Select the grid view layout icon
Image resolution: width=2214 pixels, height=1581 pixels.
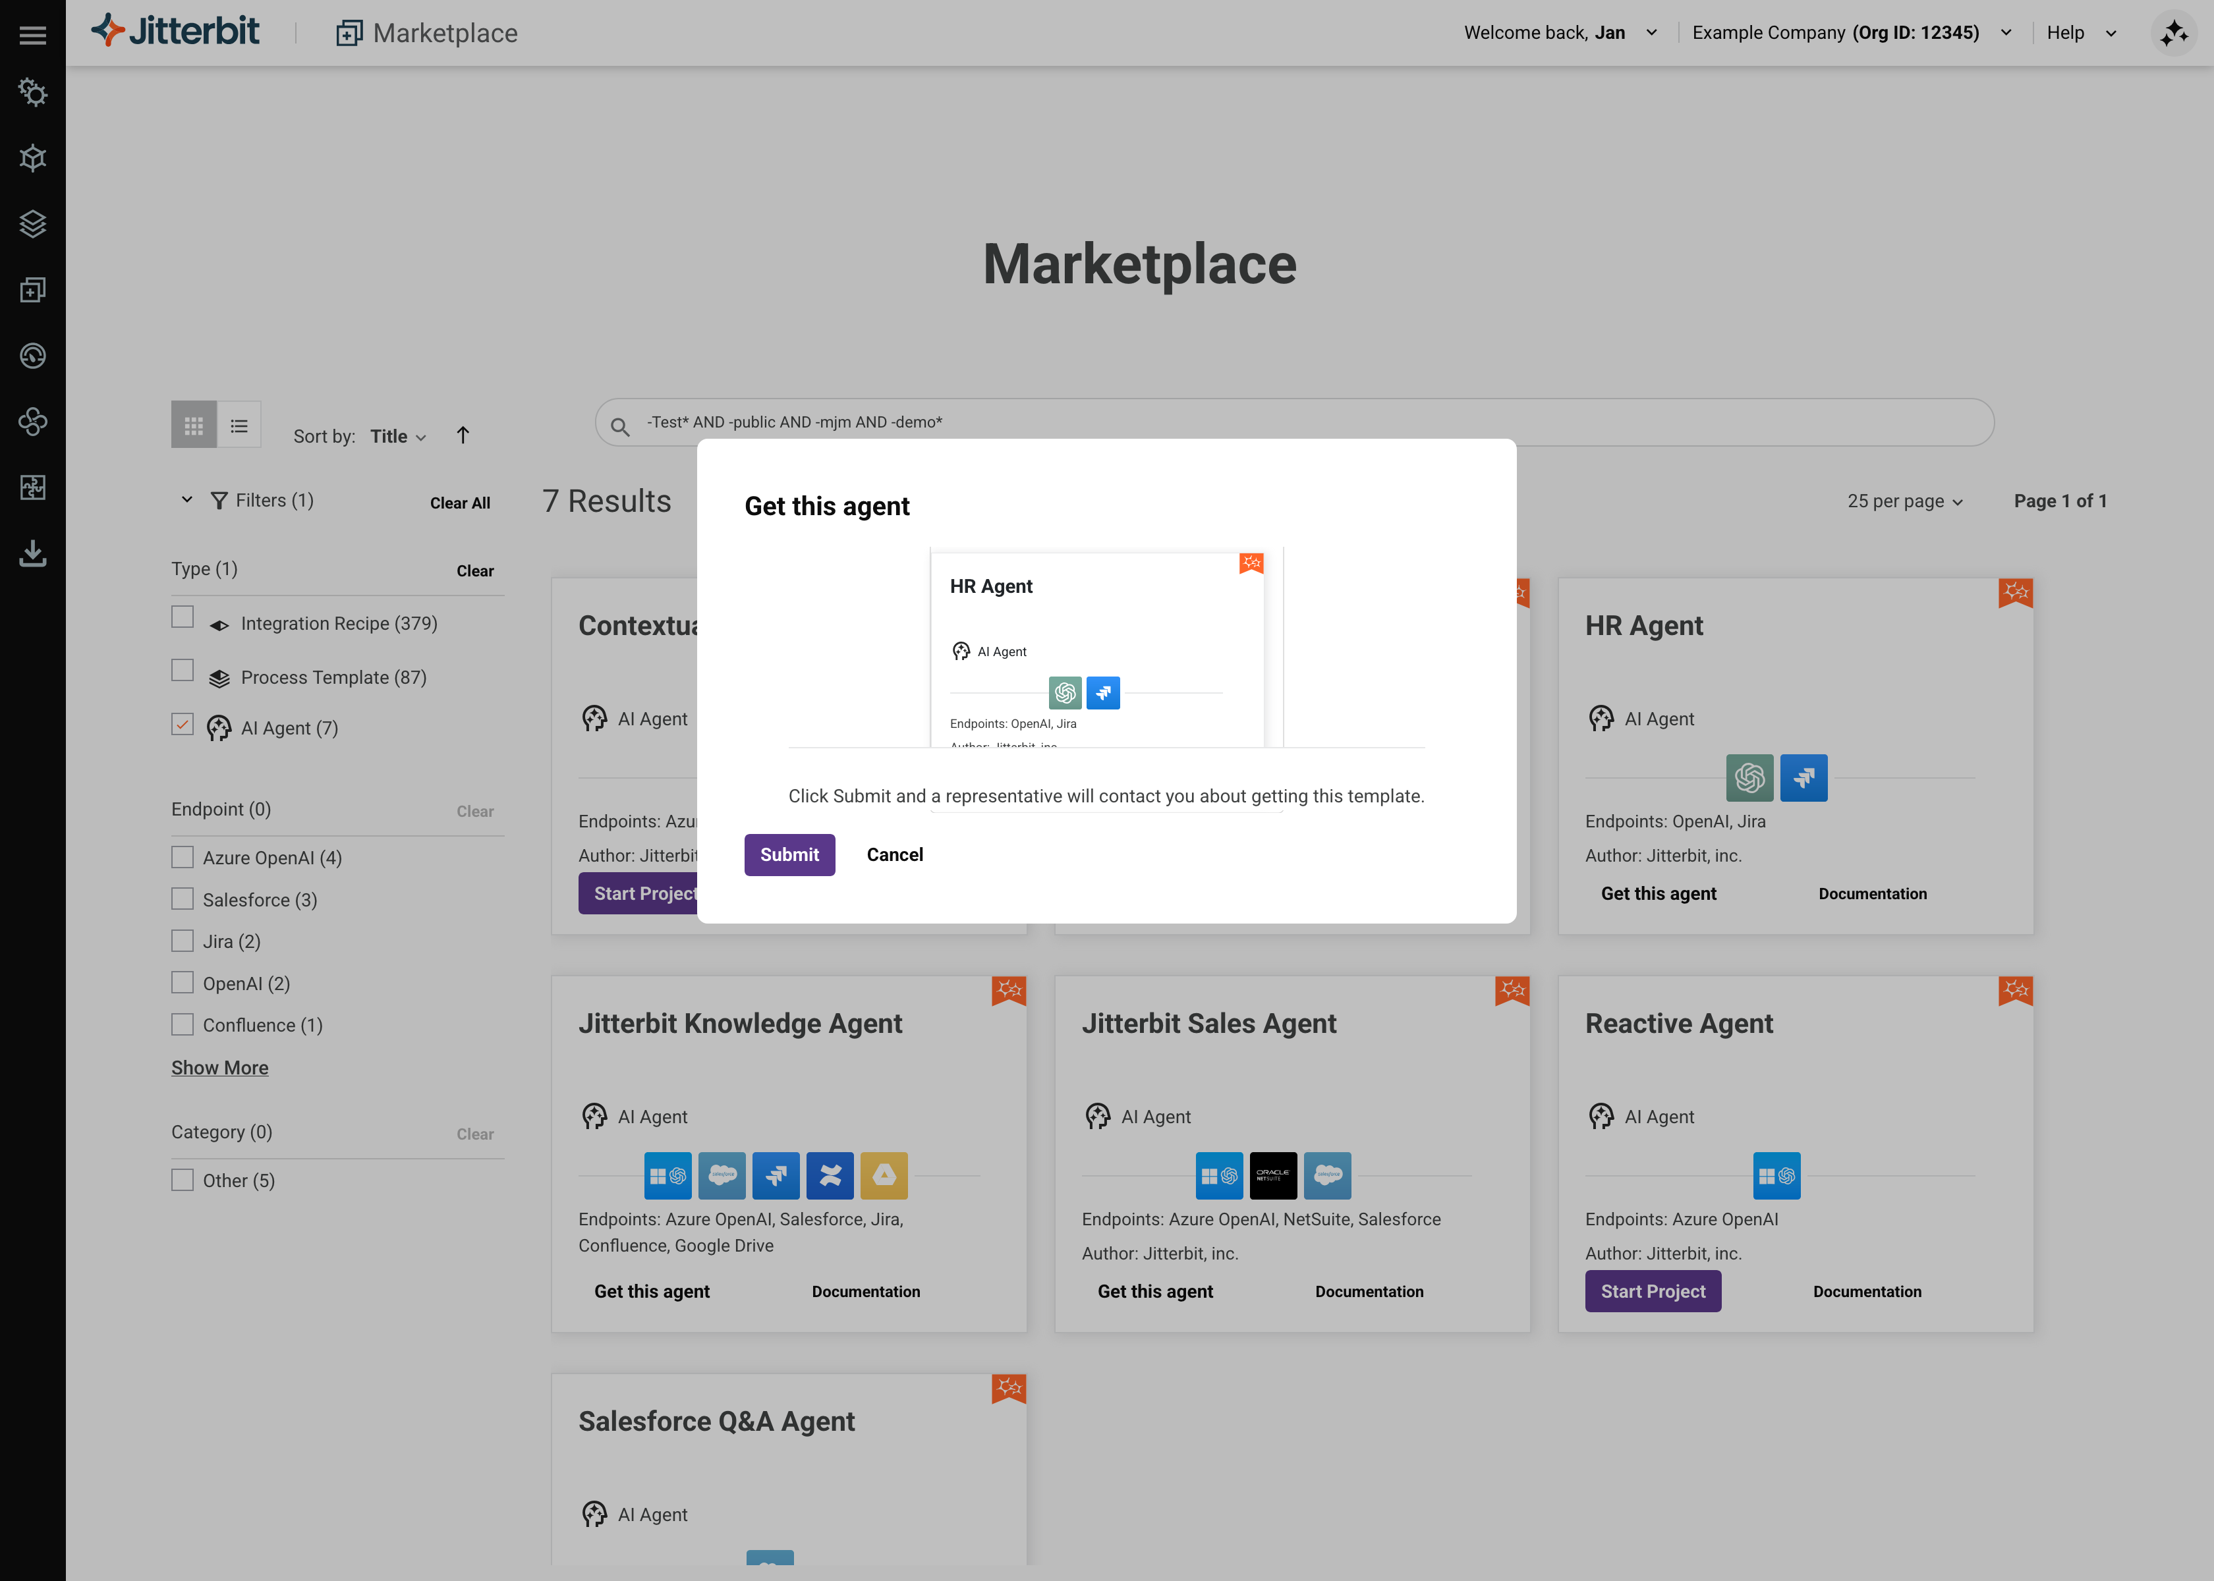194,426
